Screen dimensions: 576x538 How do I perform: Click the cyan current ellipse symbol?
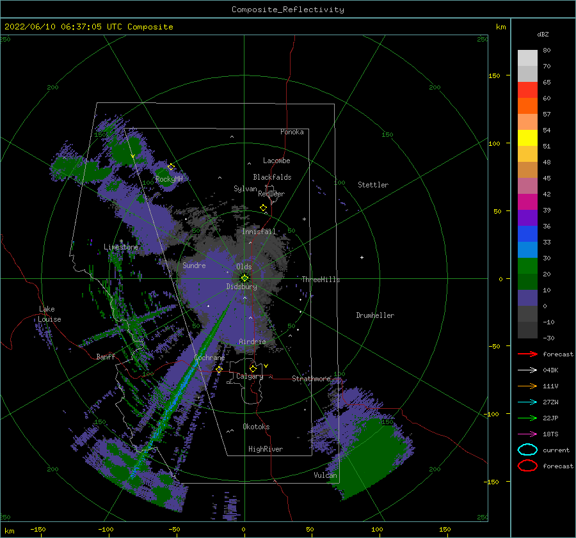[x=527, y=450]
